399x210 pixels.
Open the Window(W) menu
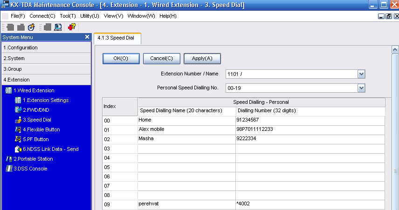click(x=141, y=16)
